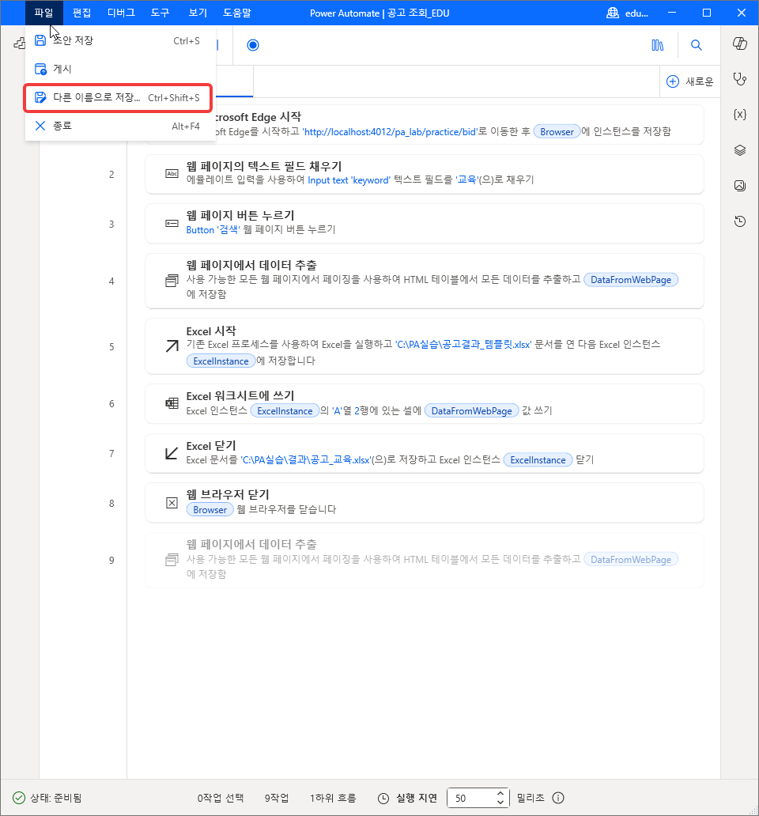Click the environment globe icon in title bar
The image size is (759, 816).
point(613,13)
